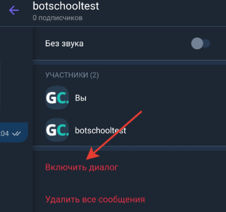Click Удалить все сообщения
The image size is (226, 212).
(95, 199)
